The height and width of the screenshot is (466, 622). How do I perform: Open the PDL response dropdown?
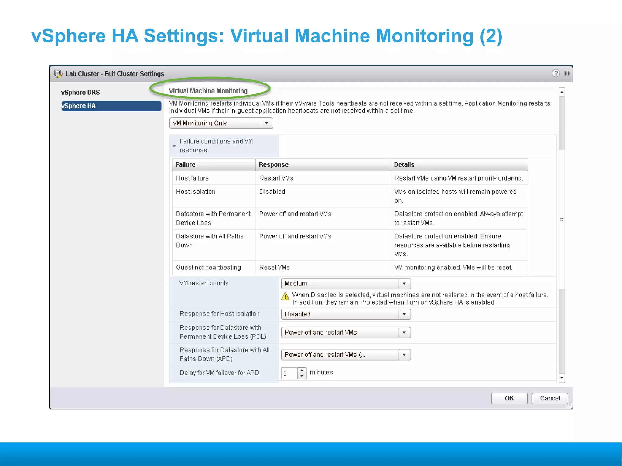(346, 333)
